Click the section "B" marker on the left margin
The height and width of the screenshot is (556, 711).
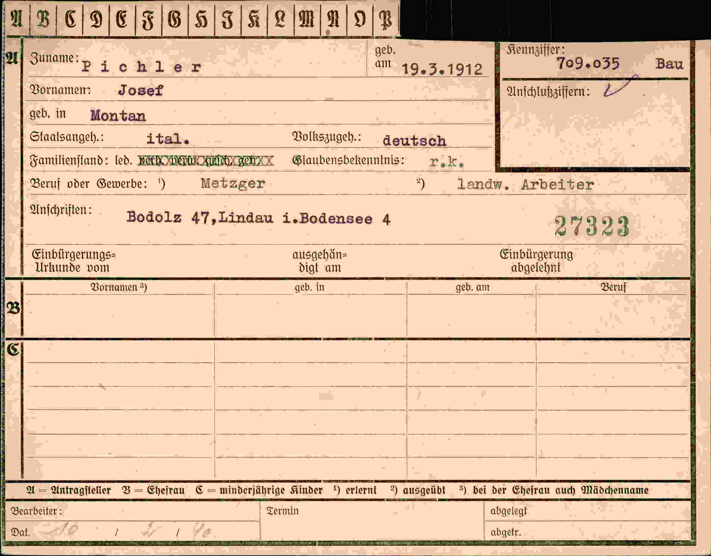(13, 308)
